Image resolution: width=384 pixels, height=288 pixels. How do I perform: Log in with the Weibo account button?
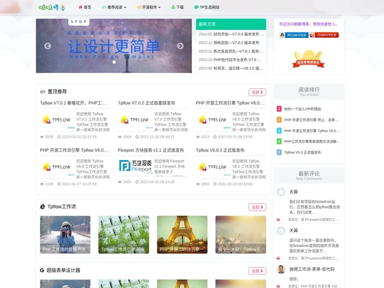324,35
